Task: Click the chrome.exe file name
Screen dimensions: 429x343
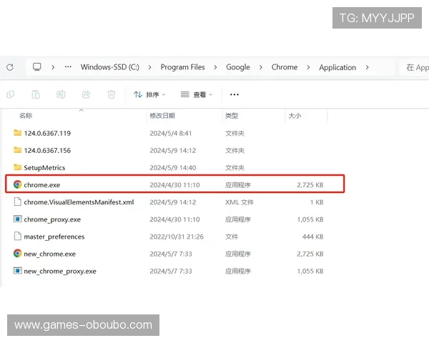Action: coord(42,185)
